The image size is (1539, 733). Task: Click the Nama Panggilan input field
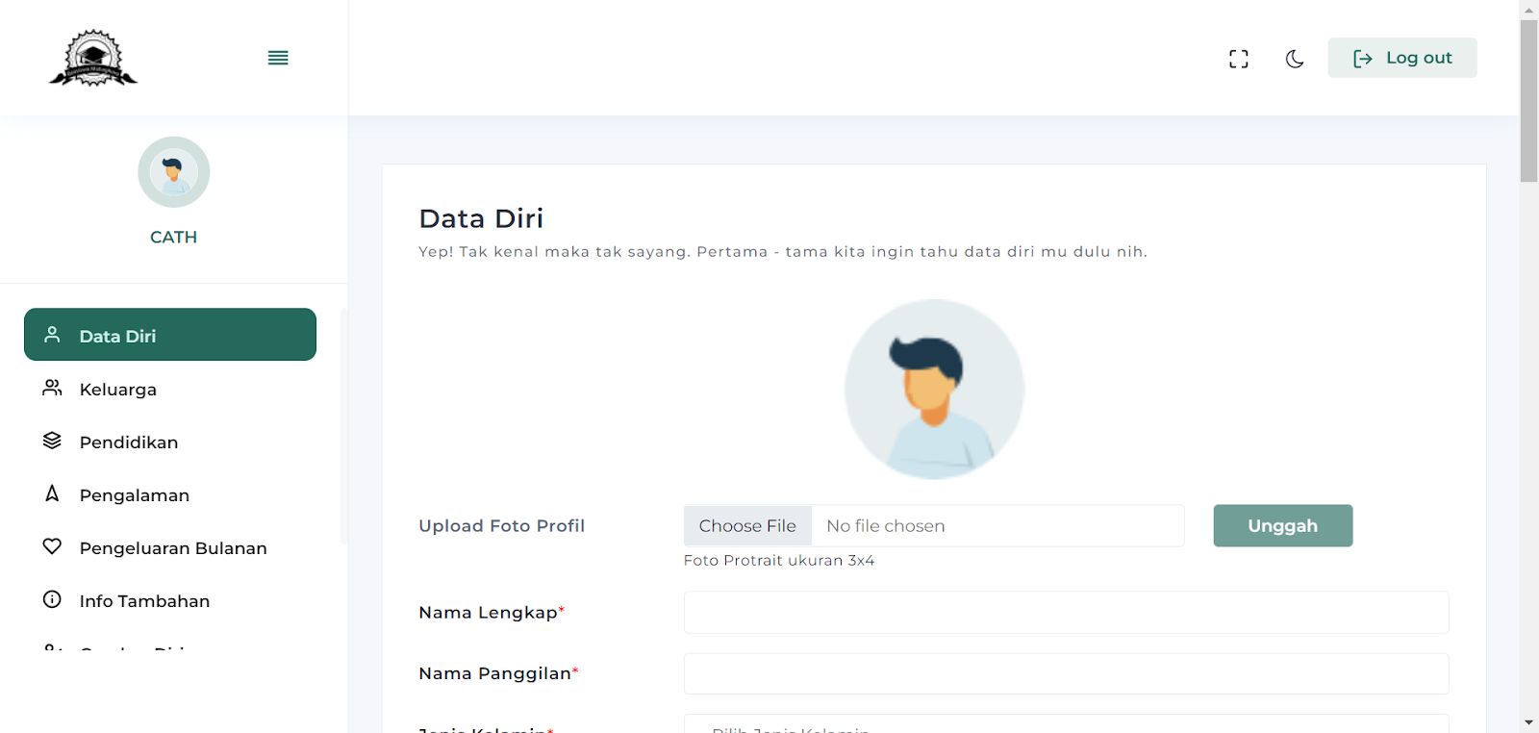coord(1066,674)
